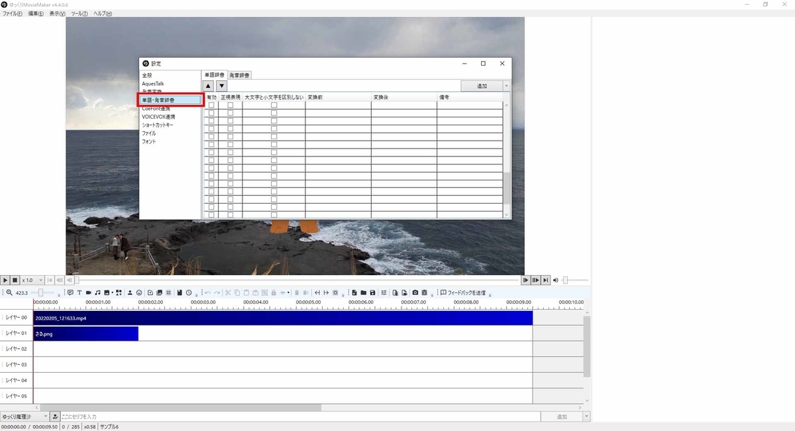The image size is (795, 431).
Task: Check the first 正規表現 checkbox
Action: [231, 105]
